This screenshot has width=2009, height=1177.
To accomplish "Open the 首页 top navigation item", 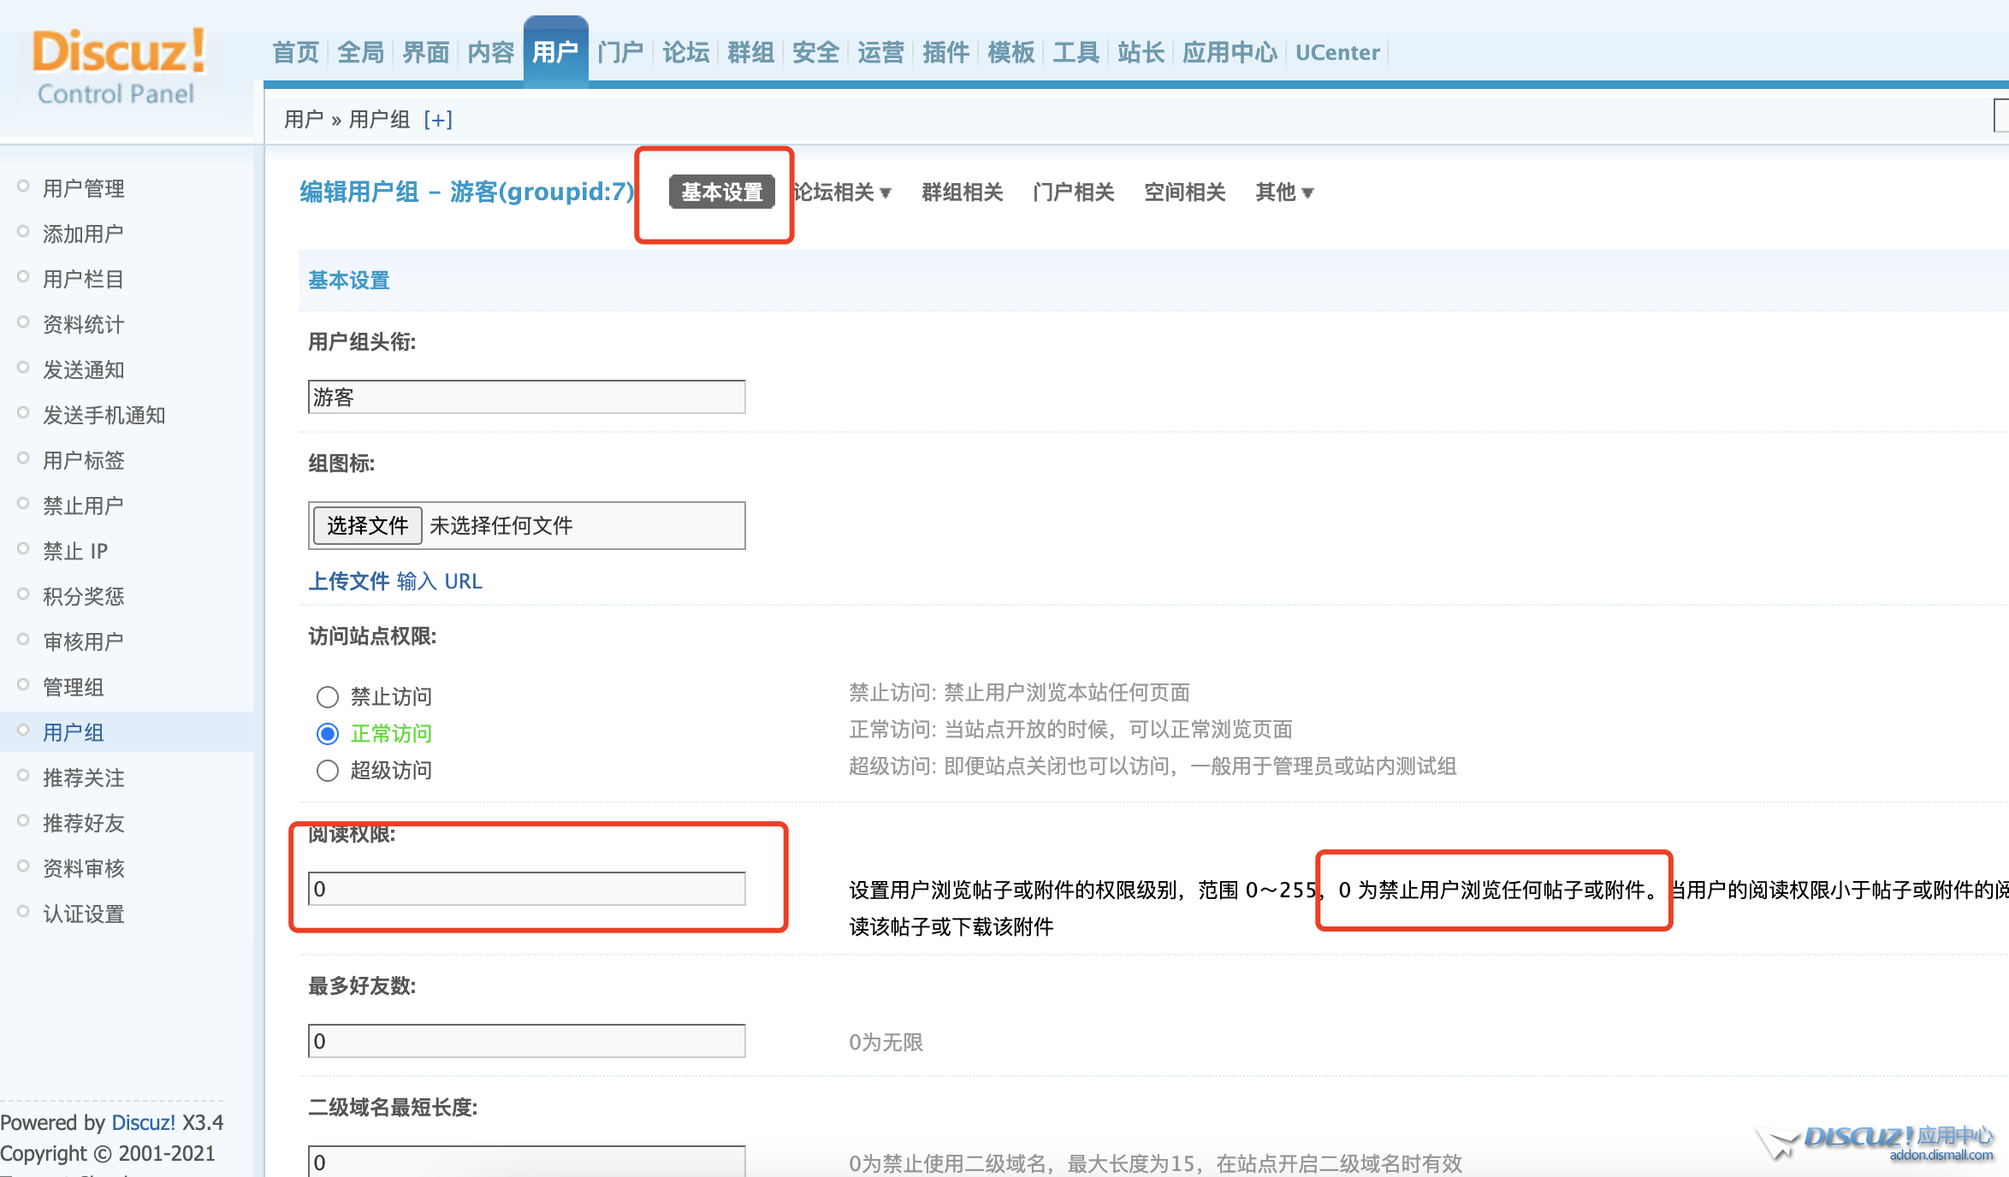I will (295, 53).
